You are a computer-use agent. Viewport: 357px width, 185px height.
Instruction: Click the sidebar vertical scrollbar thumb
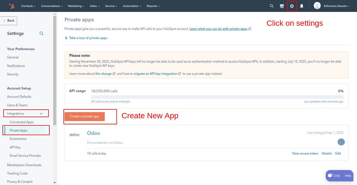pos(55,71)
